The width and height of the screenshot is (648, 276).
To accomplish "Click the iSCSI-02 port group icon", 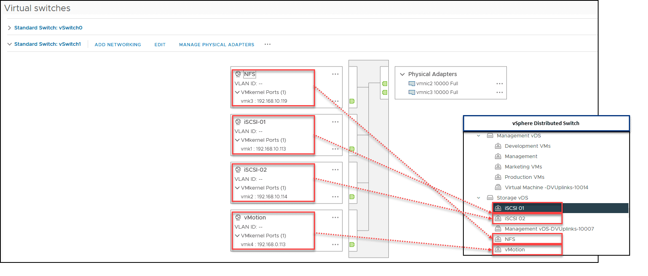I will point(238,170).
